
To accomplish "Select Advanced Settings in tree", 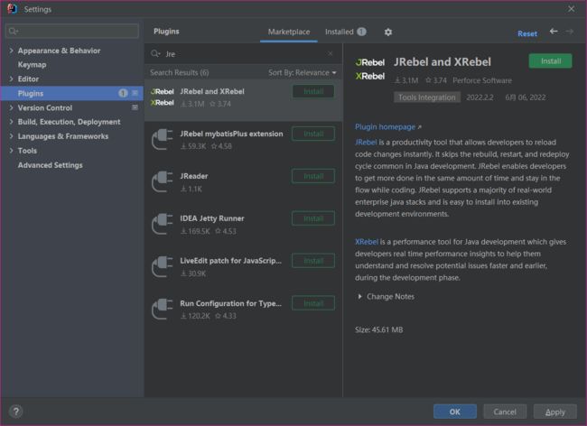I will pos(51,165).
